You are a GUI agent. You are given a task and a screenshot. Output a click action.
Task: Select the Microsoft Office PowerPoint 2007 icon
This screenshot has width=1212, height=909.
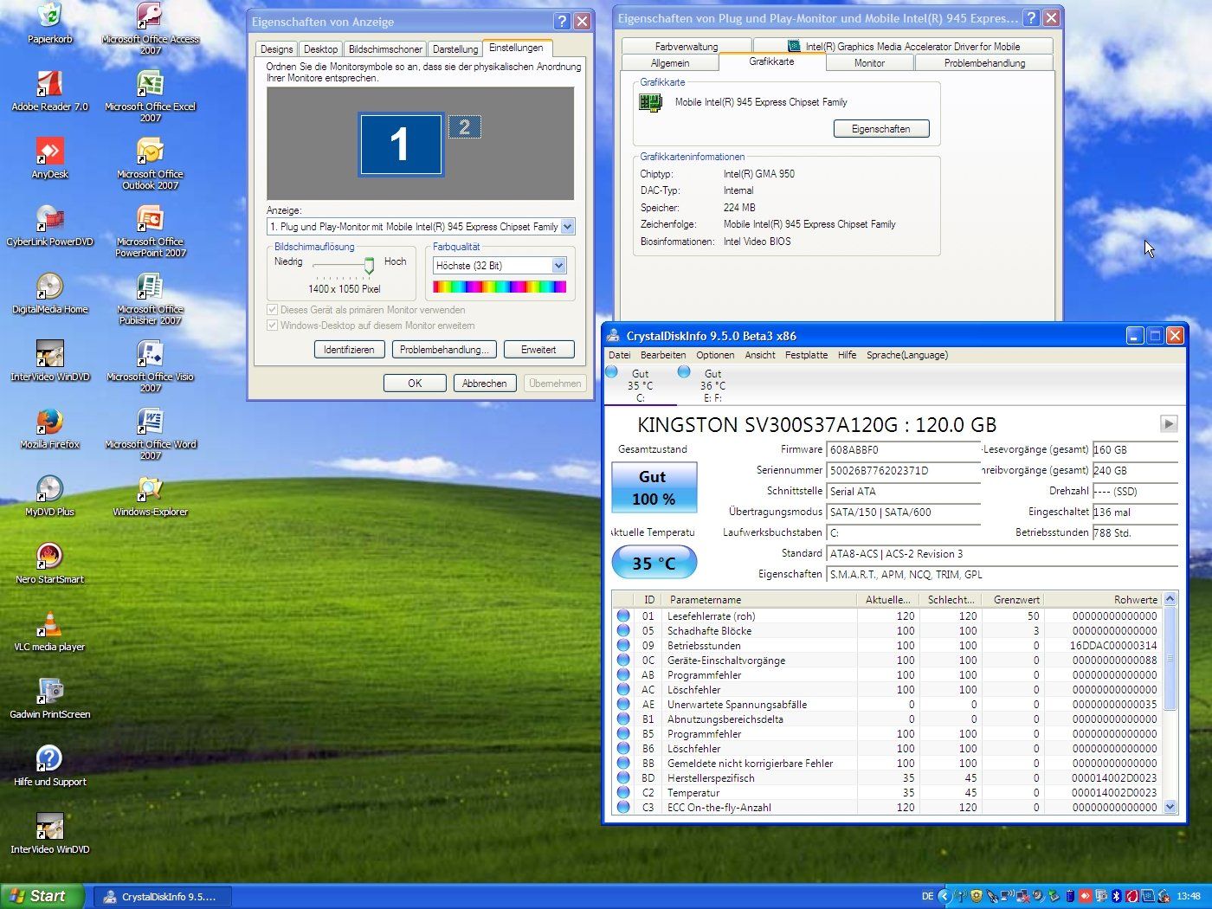click(150, 230)
